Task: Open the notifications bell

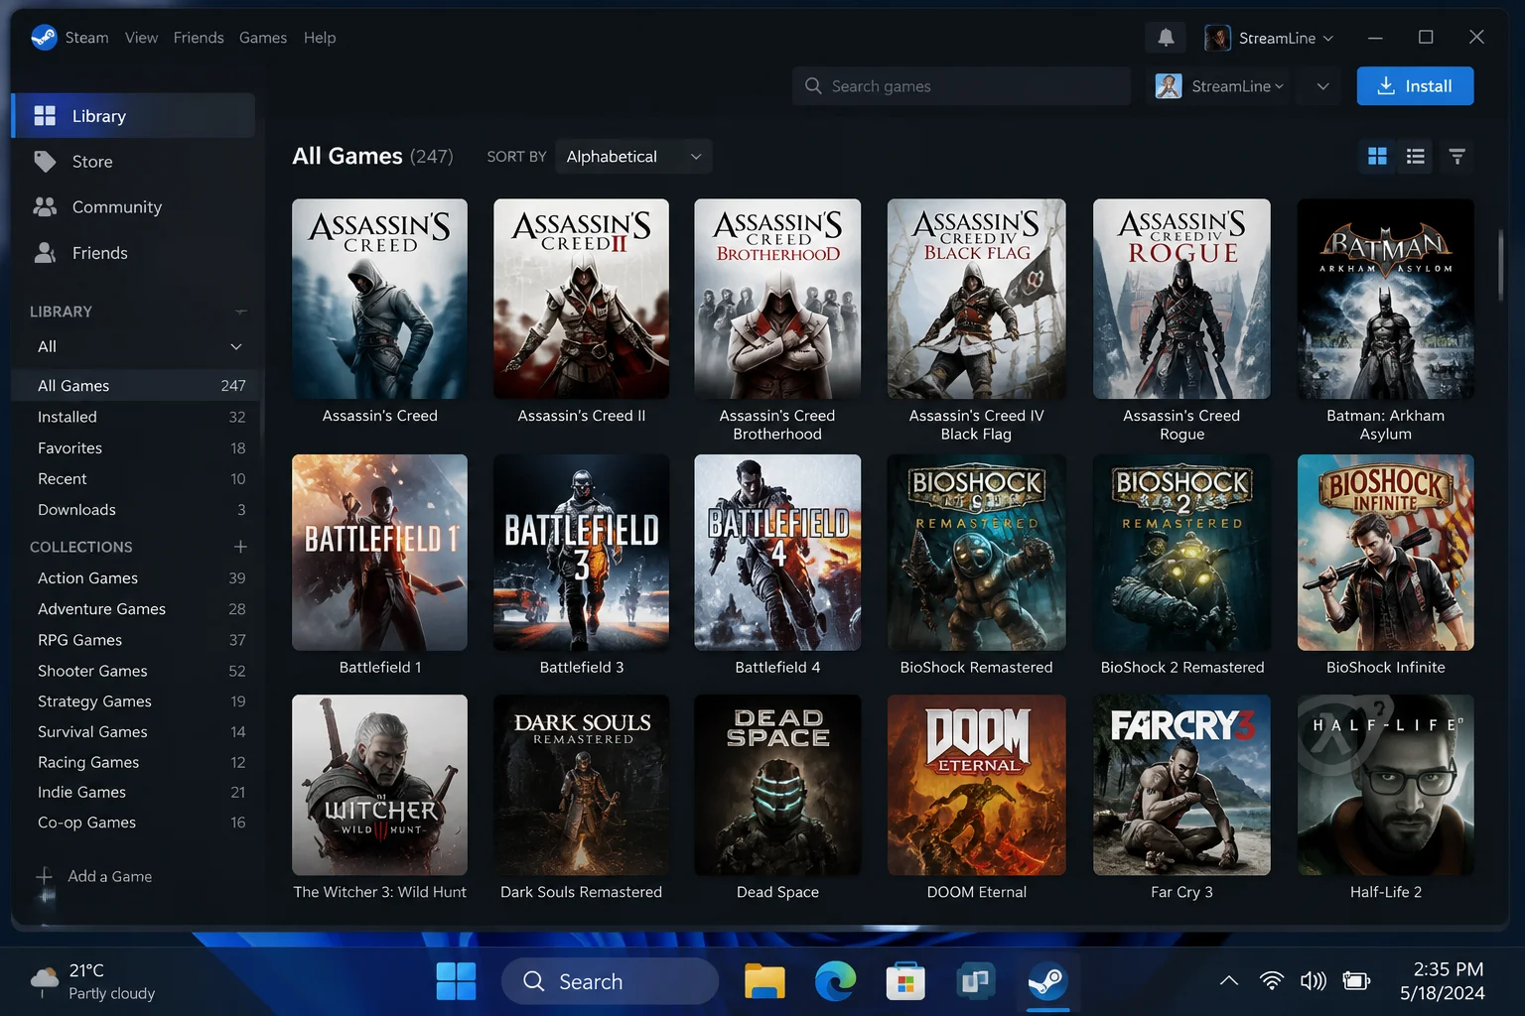Action: point(1166,38)
